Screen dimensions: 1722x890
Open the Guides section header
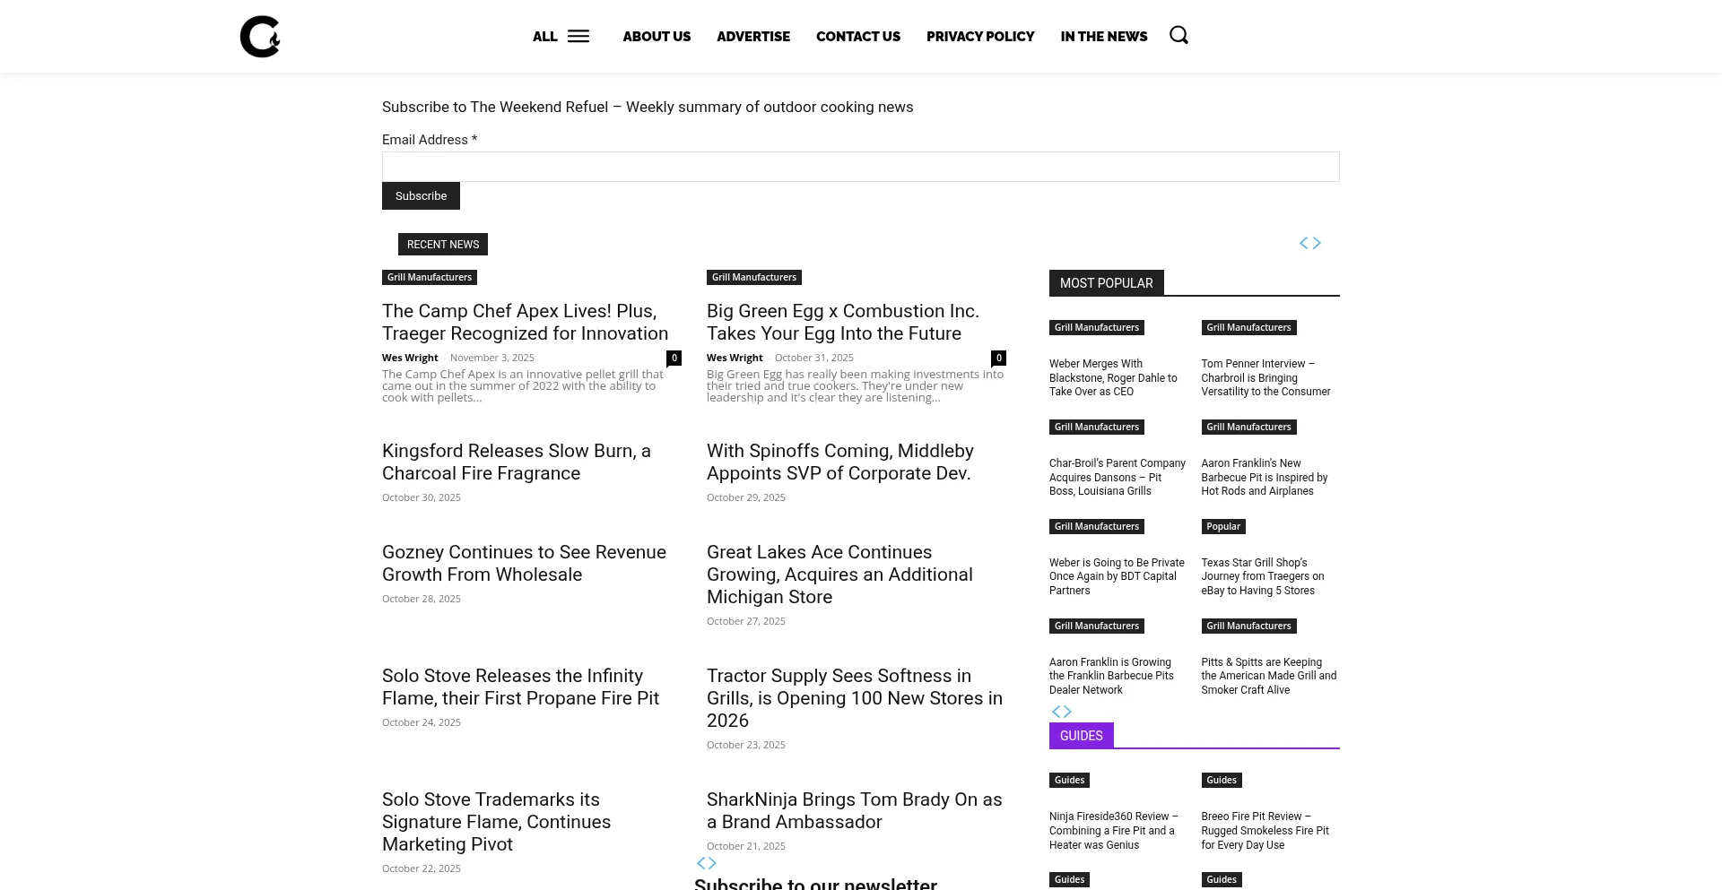pos(1082,736)
